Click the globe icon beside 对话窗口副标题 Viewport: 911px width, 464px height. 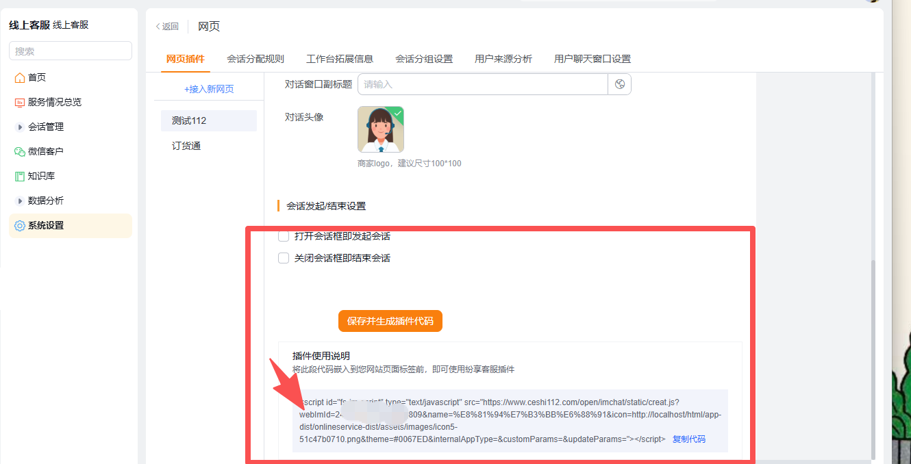tap(620, 84)
